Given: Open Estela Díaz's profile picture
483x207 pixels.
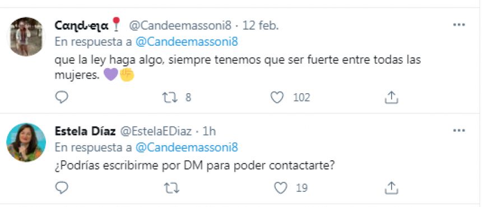Looking at the screenshot, I should tap(26, 142).
